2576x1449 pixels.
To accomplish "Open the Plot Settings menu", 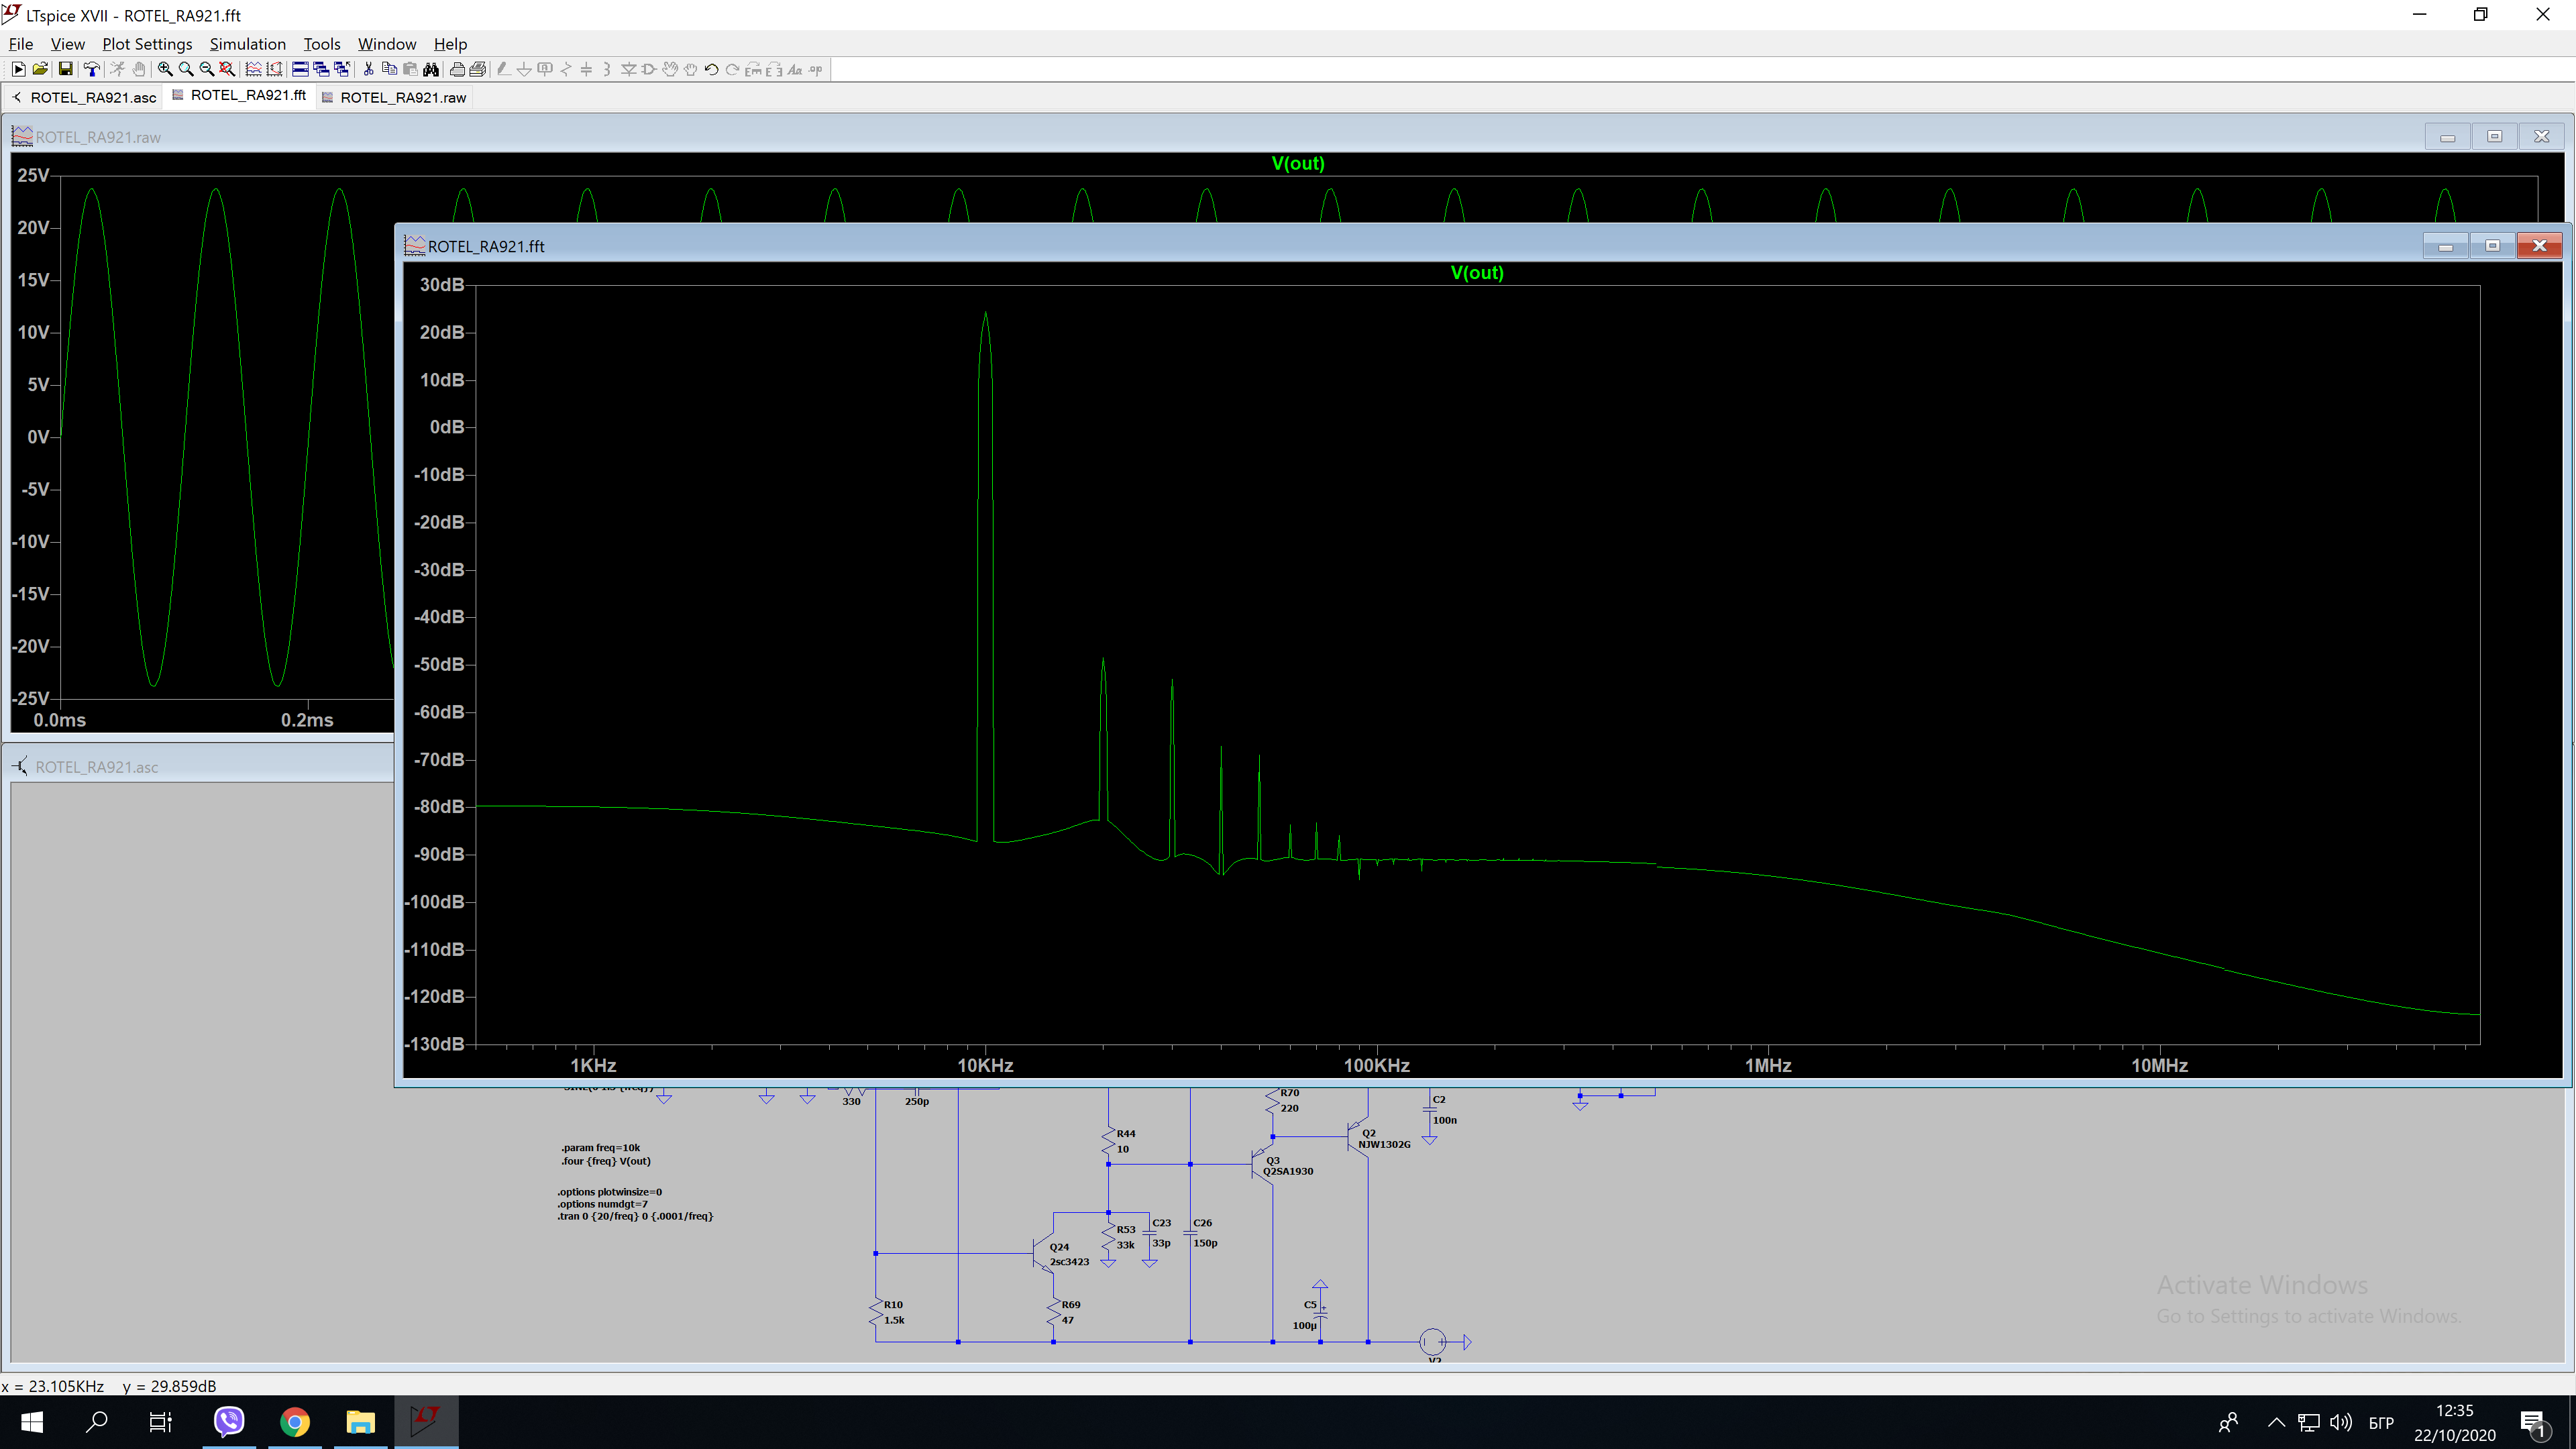I will tap(147, 44).
